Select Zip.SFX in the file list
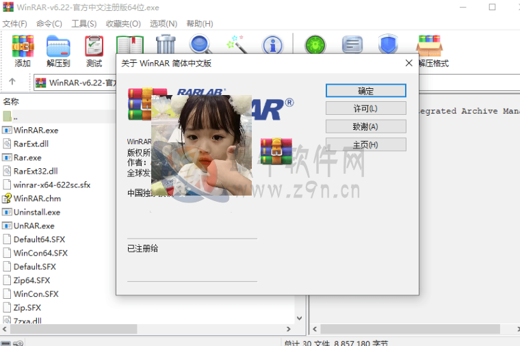Viewport: 520px width, 346px height. coord(27,308)
